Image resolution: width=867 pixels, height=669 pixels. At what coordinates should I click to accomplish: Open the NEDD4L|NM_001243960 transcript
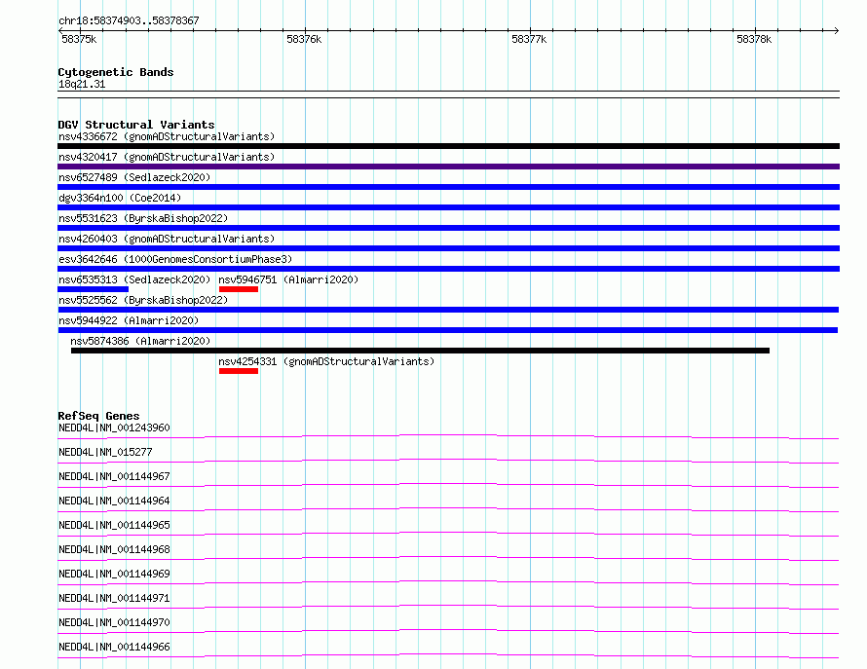click(114, 427)
